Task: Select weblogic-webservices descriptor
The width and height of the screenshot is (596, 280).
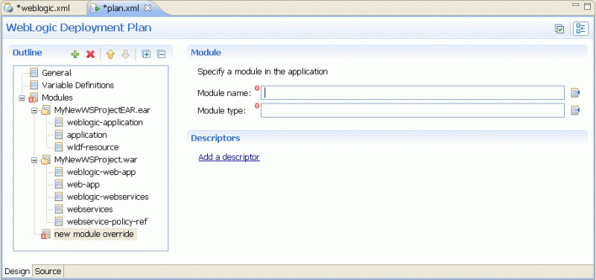Action: pos(107,197)
